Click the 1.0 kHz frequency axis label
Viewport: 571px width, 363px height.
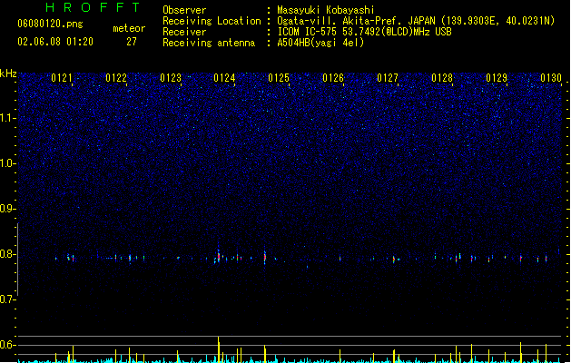coord(7,163)
